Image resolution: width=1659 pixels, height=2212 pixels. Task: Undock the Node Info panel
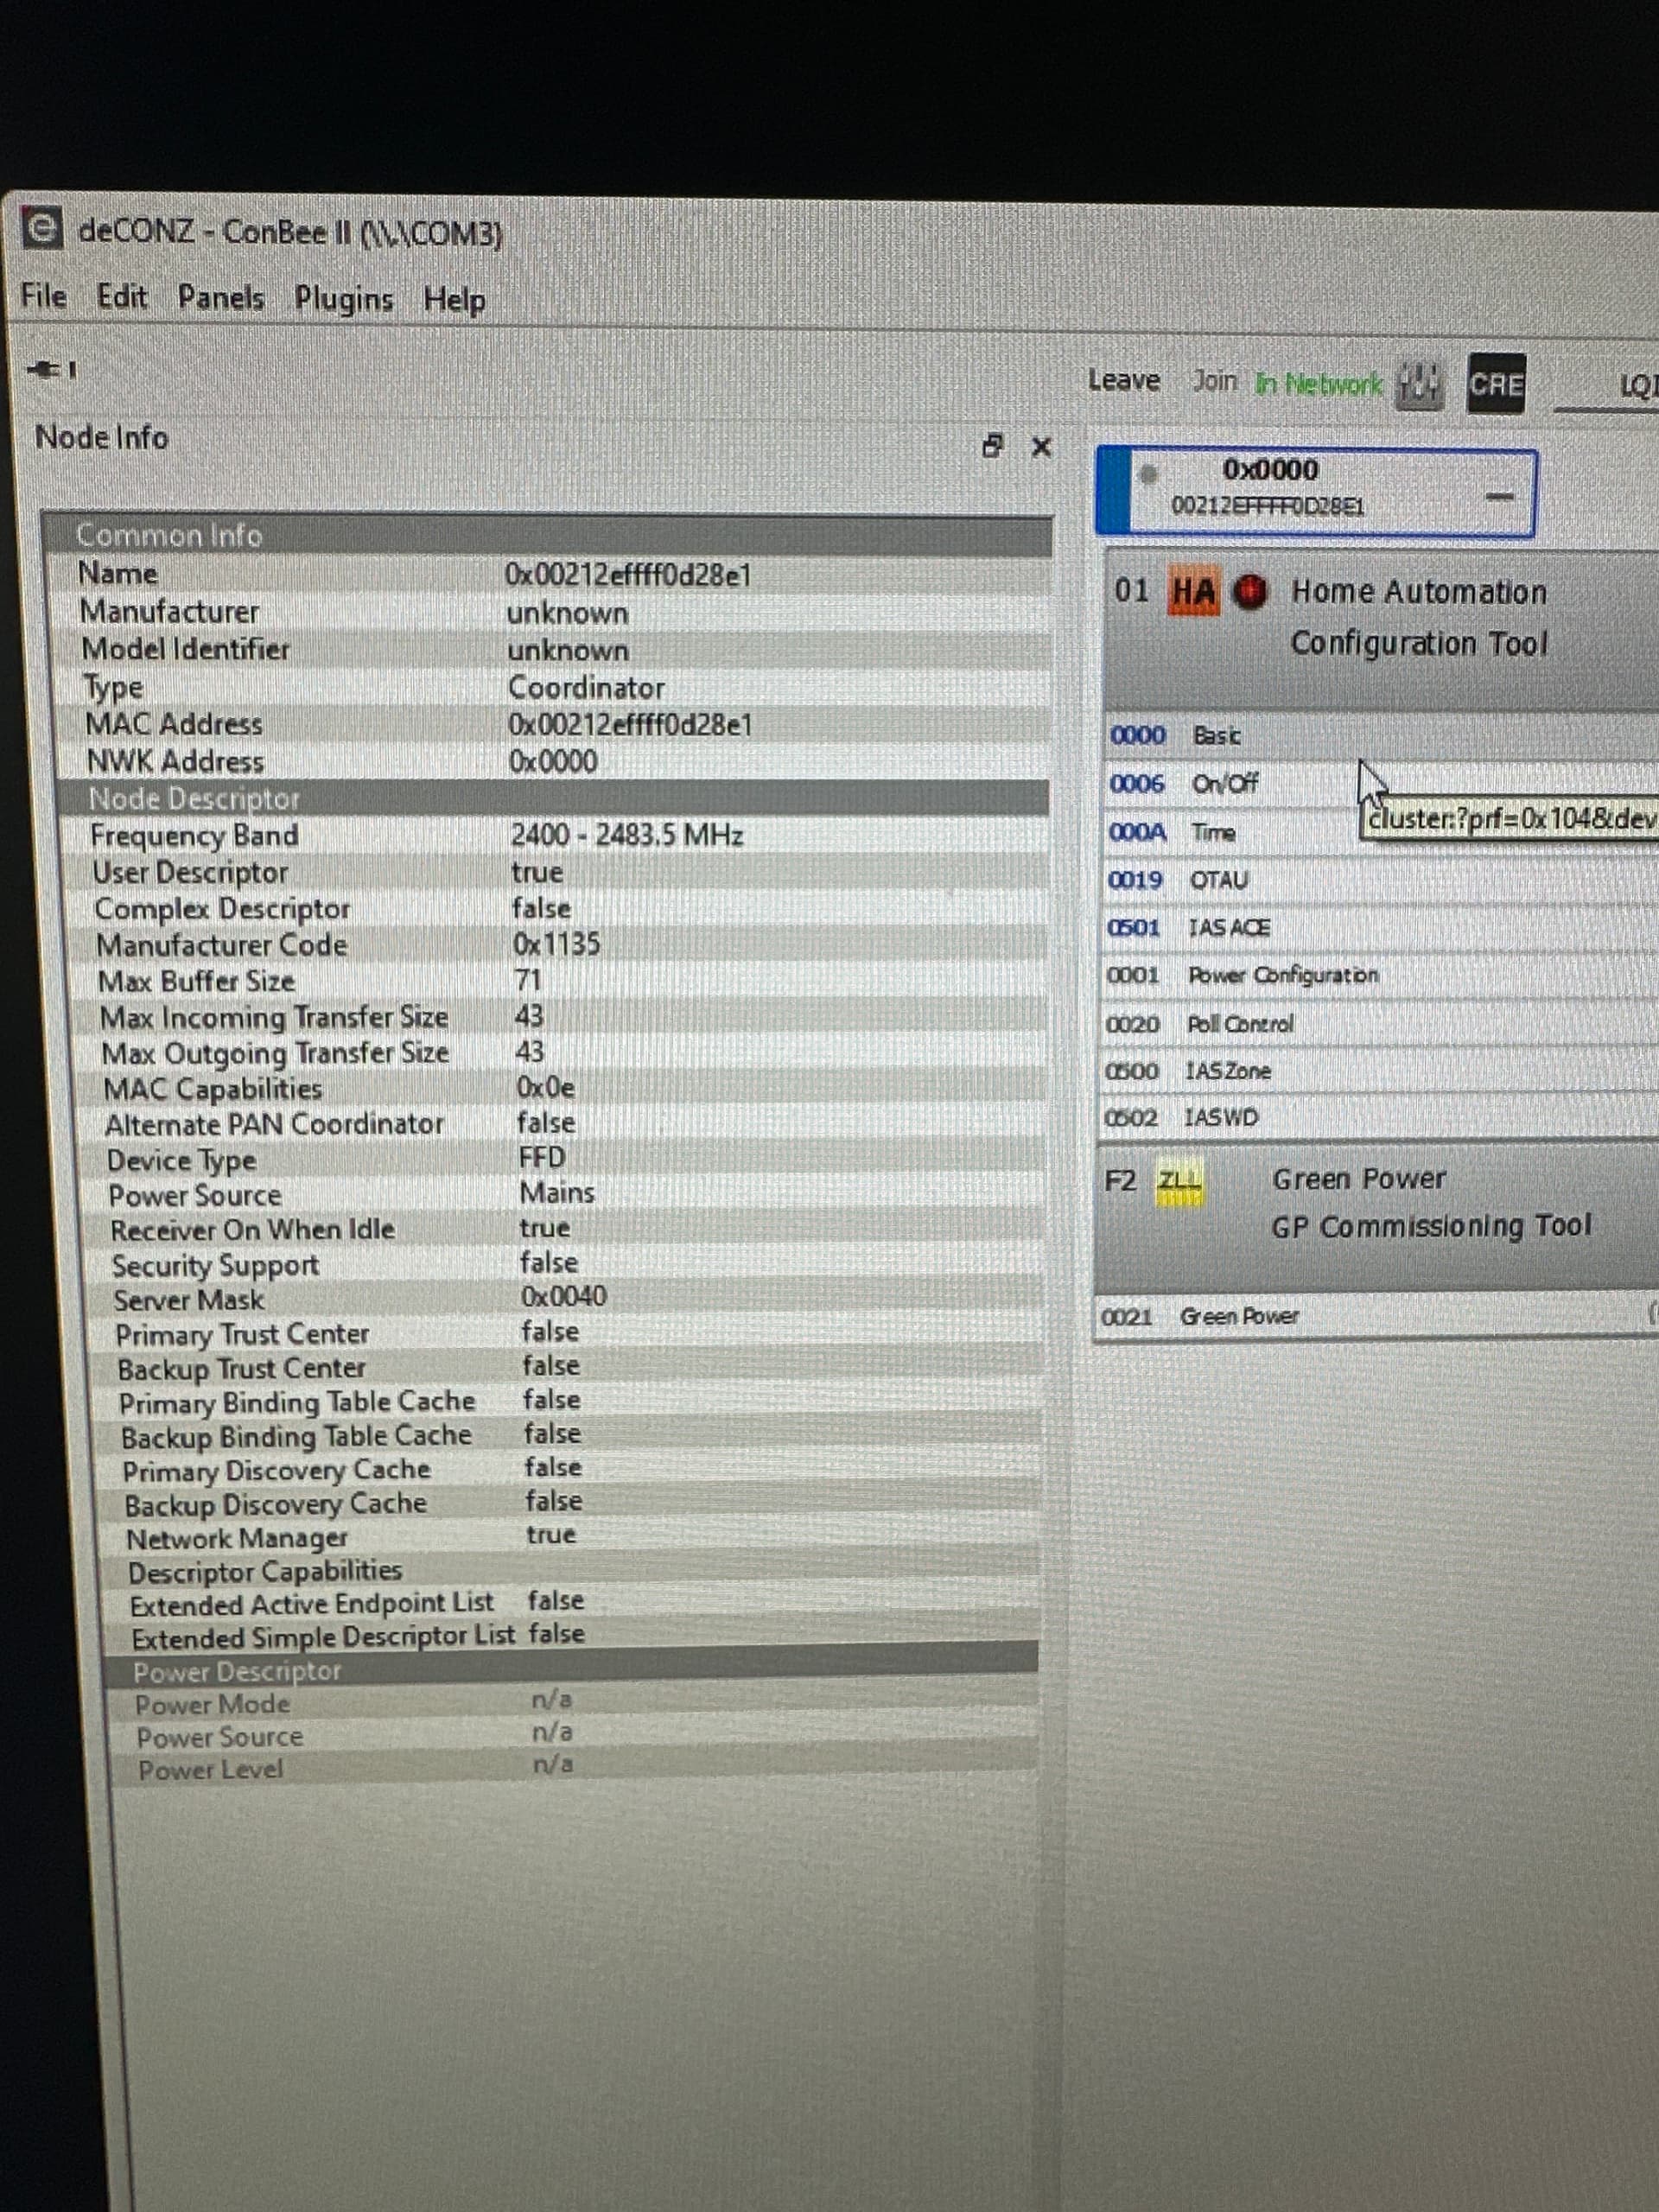[x=991, y=448]
